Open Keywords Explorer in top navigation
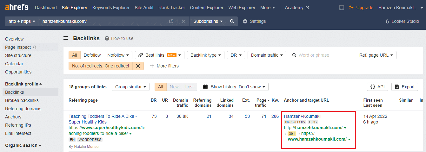Viewport: 426px width, 152px height. pos(111,8)
